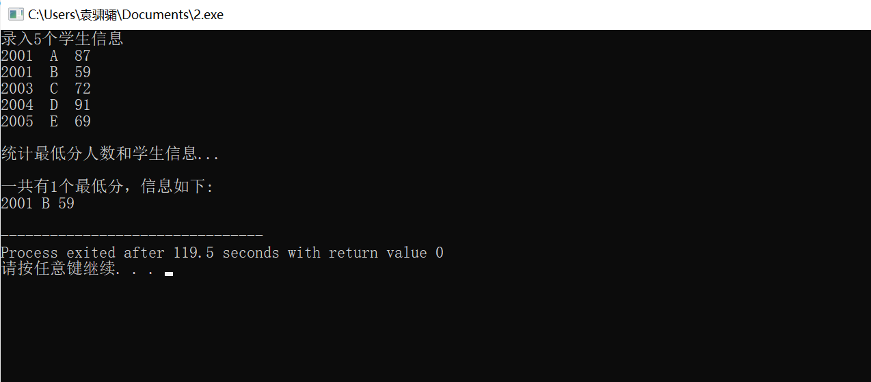Click the score 91 of student D
This screenshot has height=382, width=871.
tap(83, 105)
